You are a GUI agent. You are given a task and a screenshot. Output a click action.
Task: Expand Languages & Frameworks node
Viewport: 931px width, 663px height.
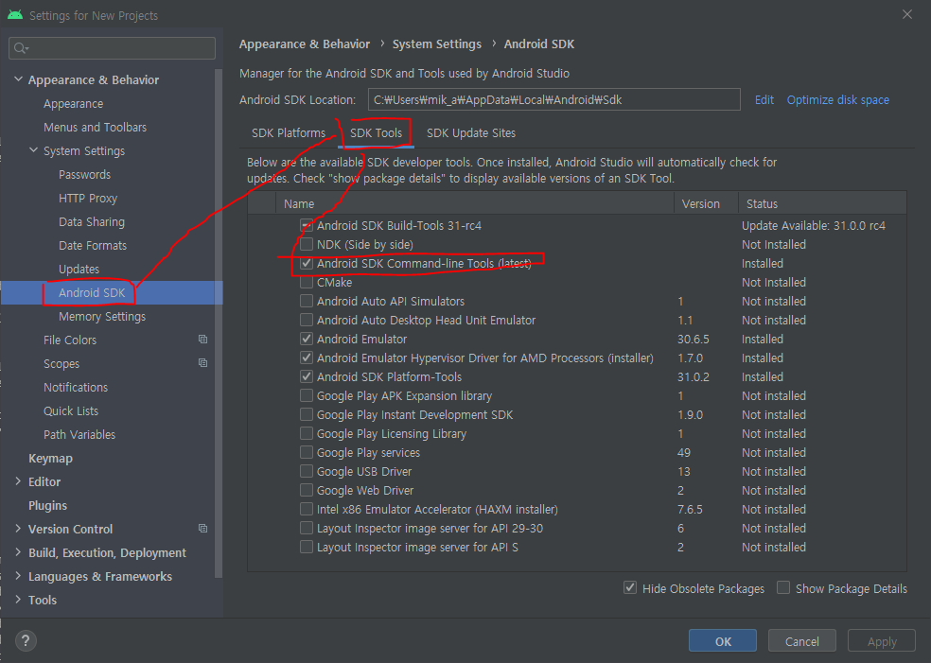click(18, 576)
